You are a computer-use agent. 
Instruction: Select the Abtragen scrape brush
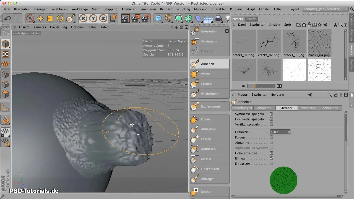210,179
